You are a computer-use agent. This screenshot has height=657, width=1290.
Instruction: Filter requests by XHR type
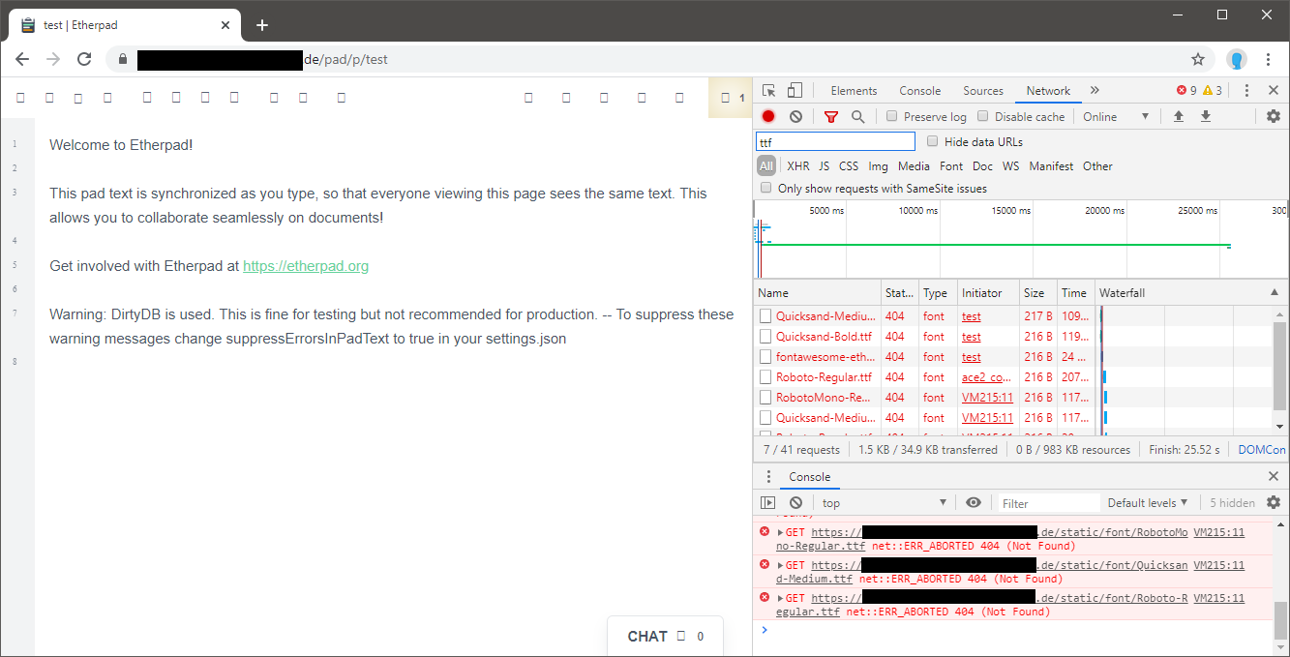pyautogui.click(x=798, y=165)
